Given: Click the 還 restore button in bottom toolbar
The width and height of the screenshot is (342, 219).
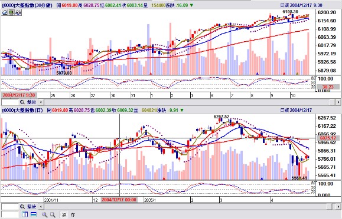Looking at the screenshot, I should click(64, 215).
